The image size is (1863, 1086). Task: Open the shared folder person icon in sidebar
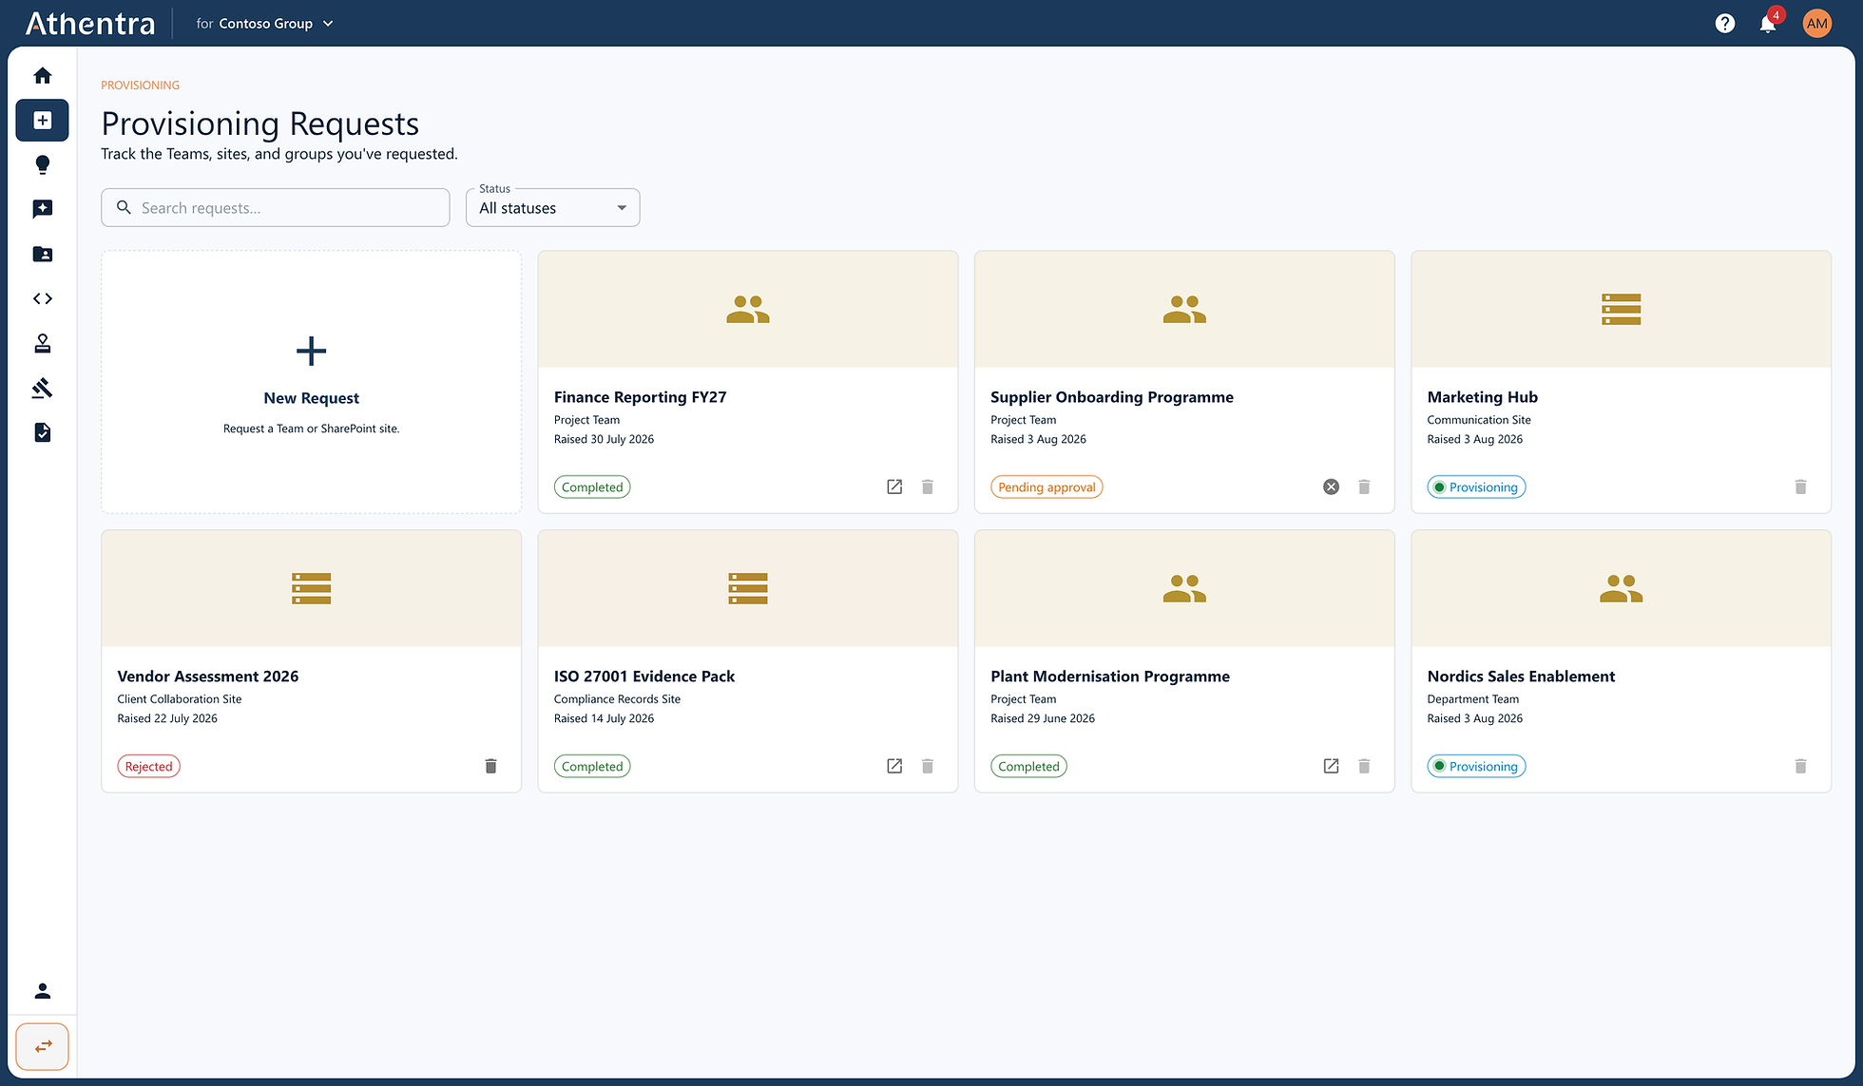[x=42, y=254]
